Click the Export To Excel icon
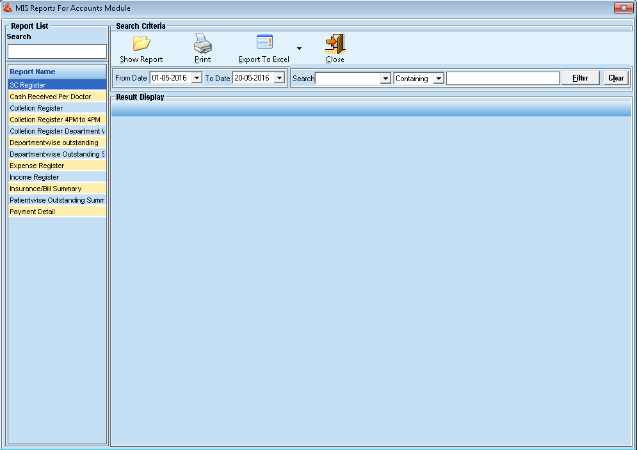Image resolution: width=637 pixels, height=450 pixels. click(x=264, y=43)
